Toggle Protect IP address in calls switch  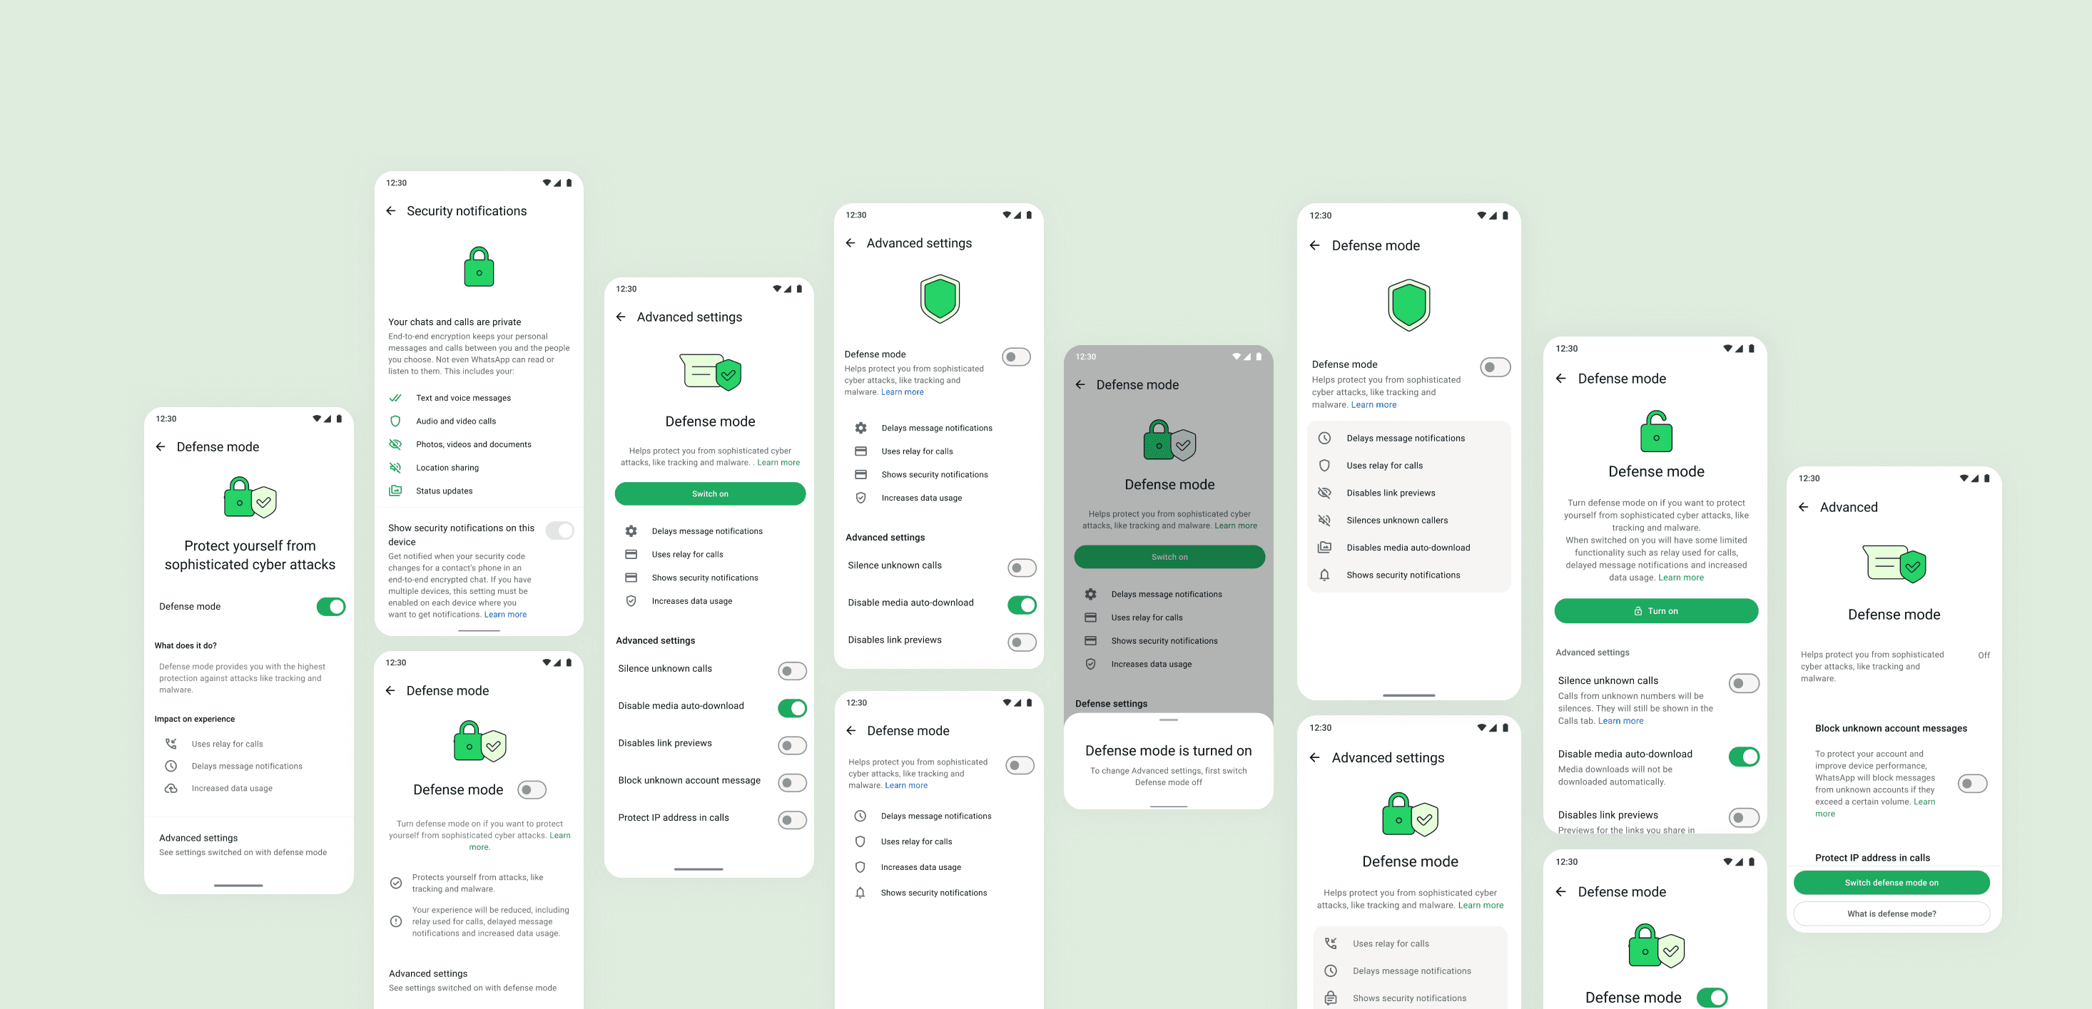[x=792, y=820]
